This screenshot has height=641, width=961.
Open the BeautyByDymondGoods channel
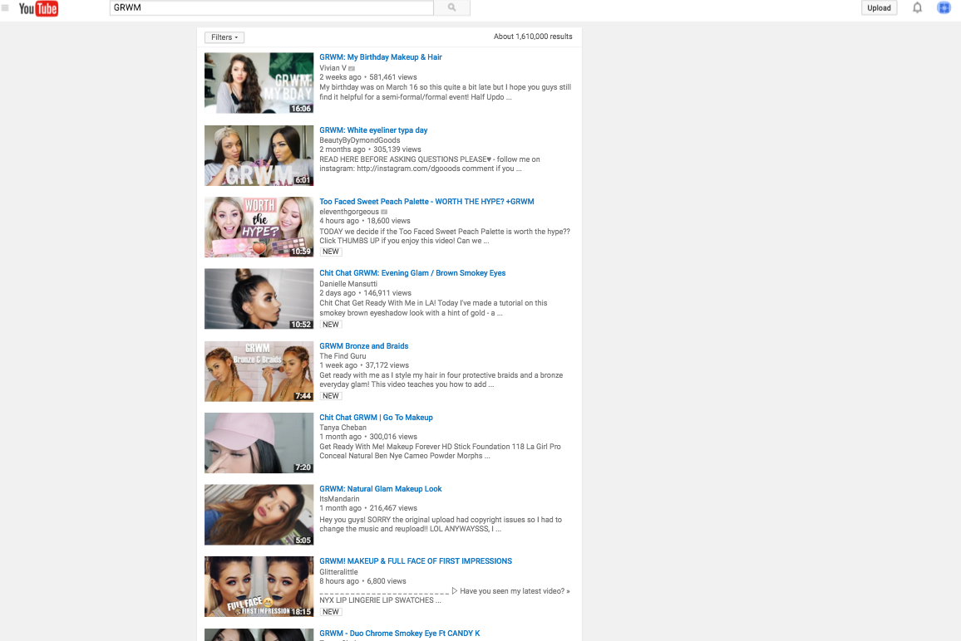(360, 140)
